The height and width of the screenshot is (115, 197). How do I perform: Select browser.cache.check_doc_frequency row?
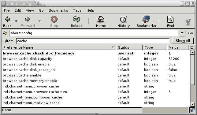tap(96, 53)
